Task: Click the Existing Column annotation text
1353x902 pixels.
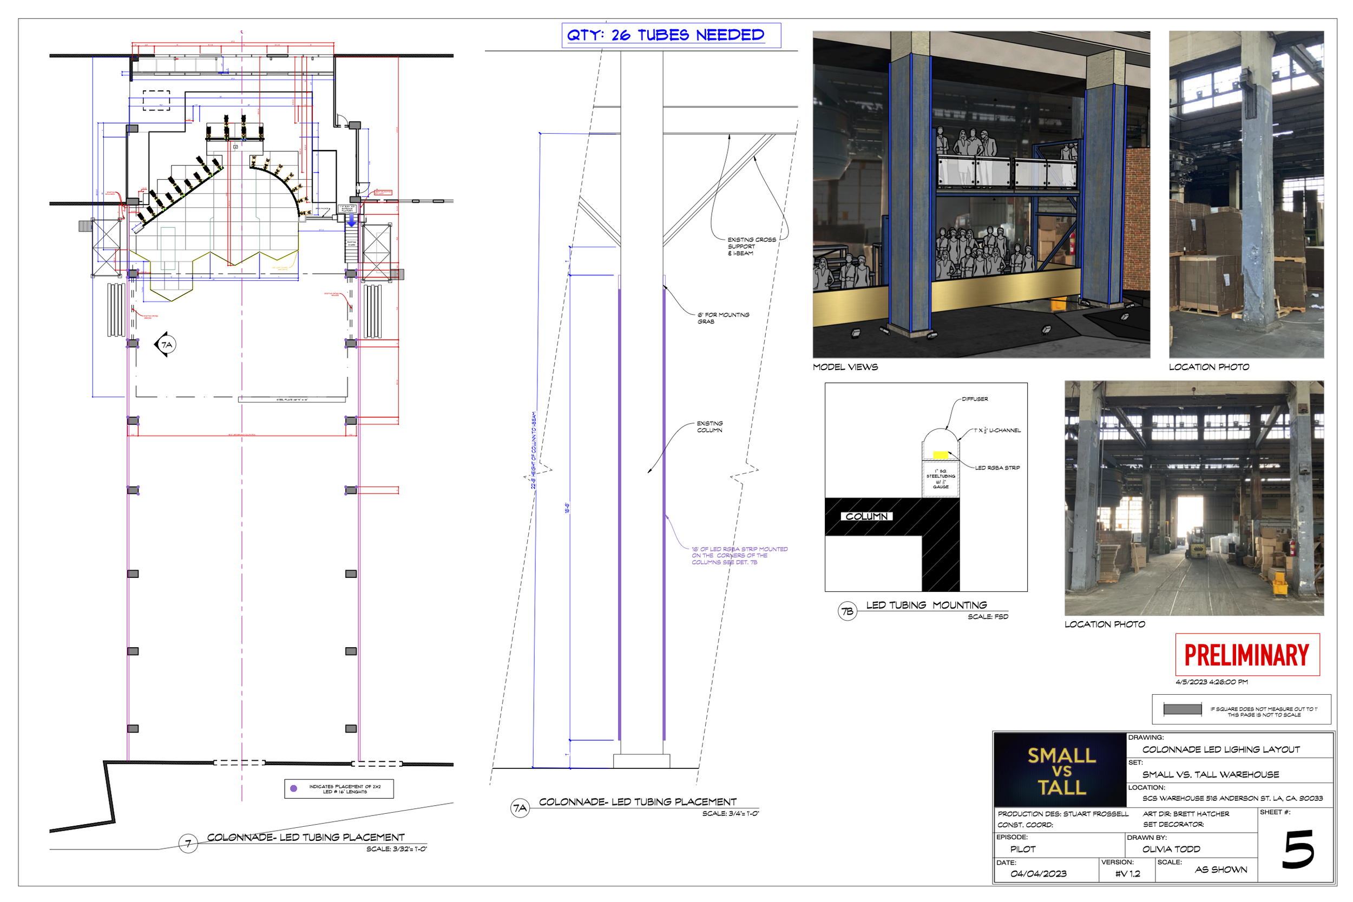Action: pyautogui.click(x=710, y=427)
